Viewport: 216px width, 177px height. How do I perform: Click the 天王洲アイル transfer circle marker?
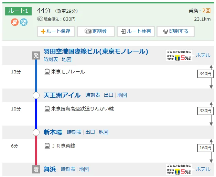(x=36, y=95)
